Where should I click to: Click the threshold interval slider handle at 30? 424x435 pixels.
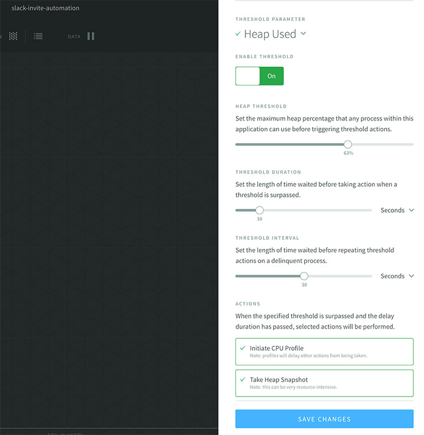click(304, 276)
